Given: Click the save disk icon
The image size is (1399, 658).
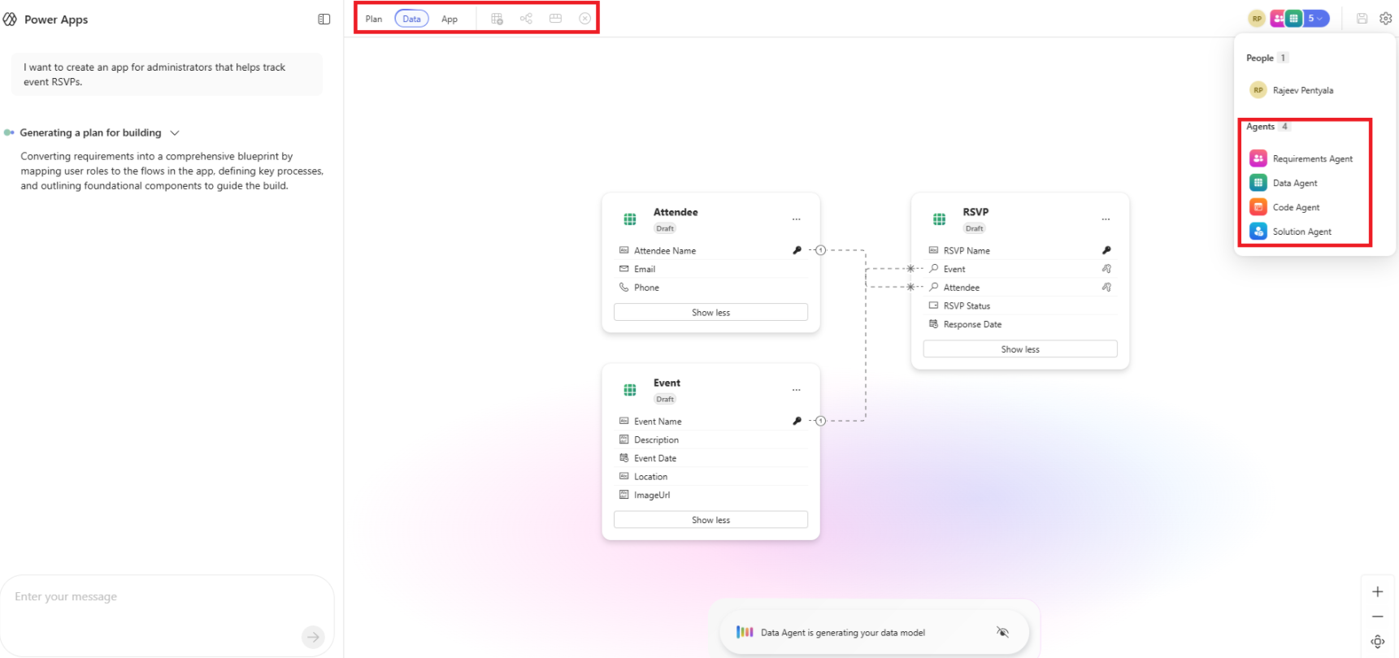Looking at the screenshot, I should click(1362, 19).
